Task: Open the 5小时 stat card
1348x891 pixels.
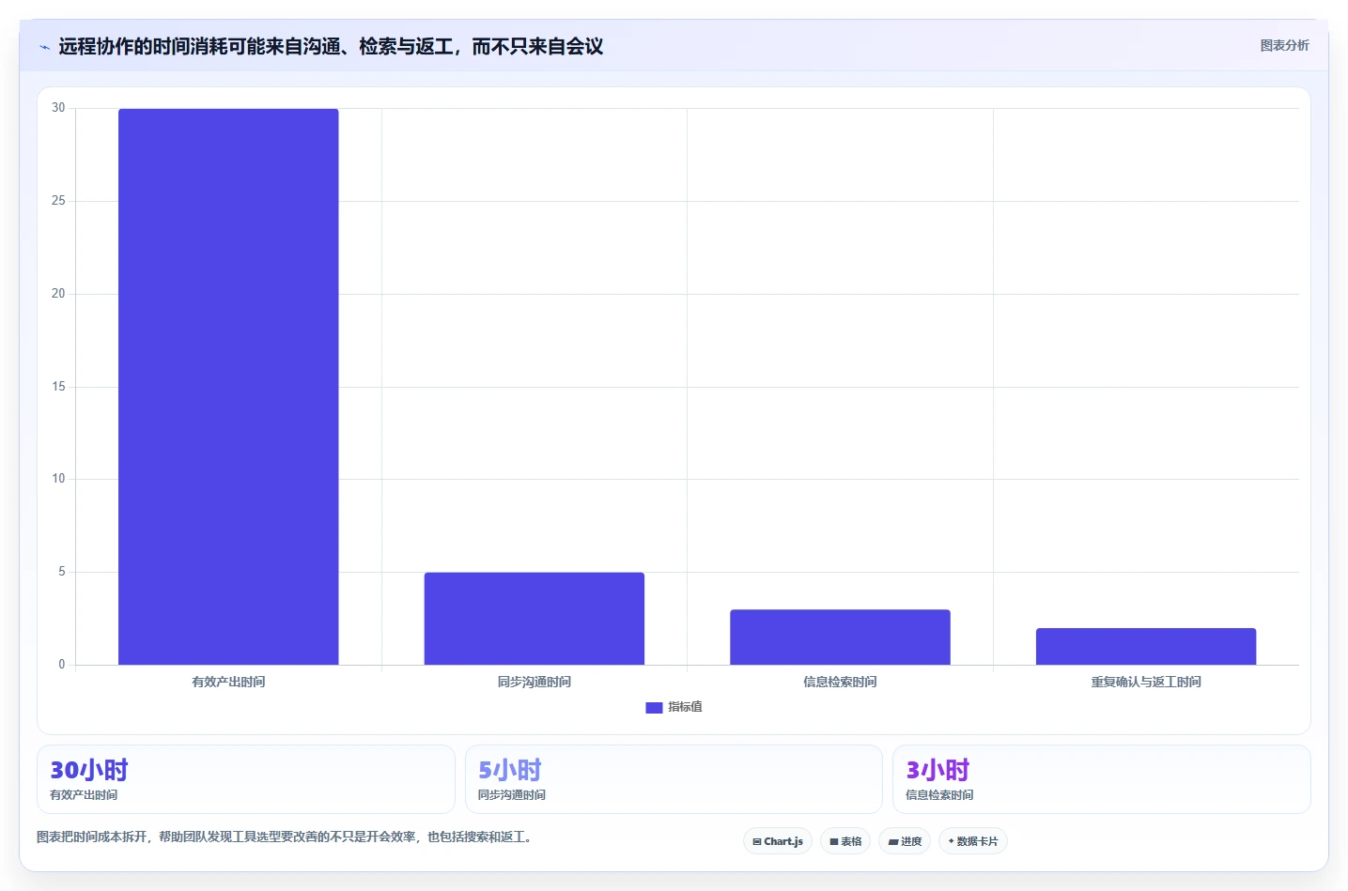Action: (674, 779)
